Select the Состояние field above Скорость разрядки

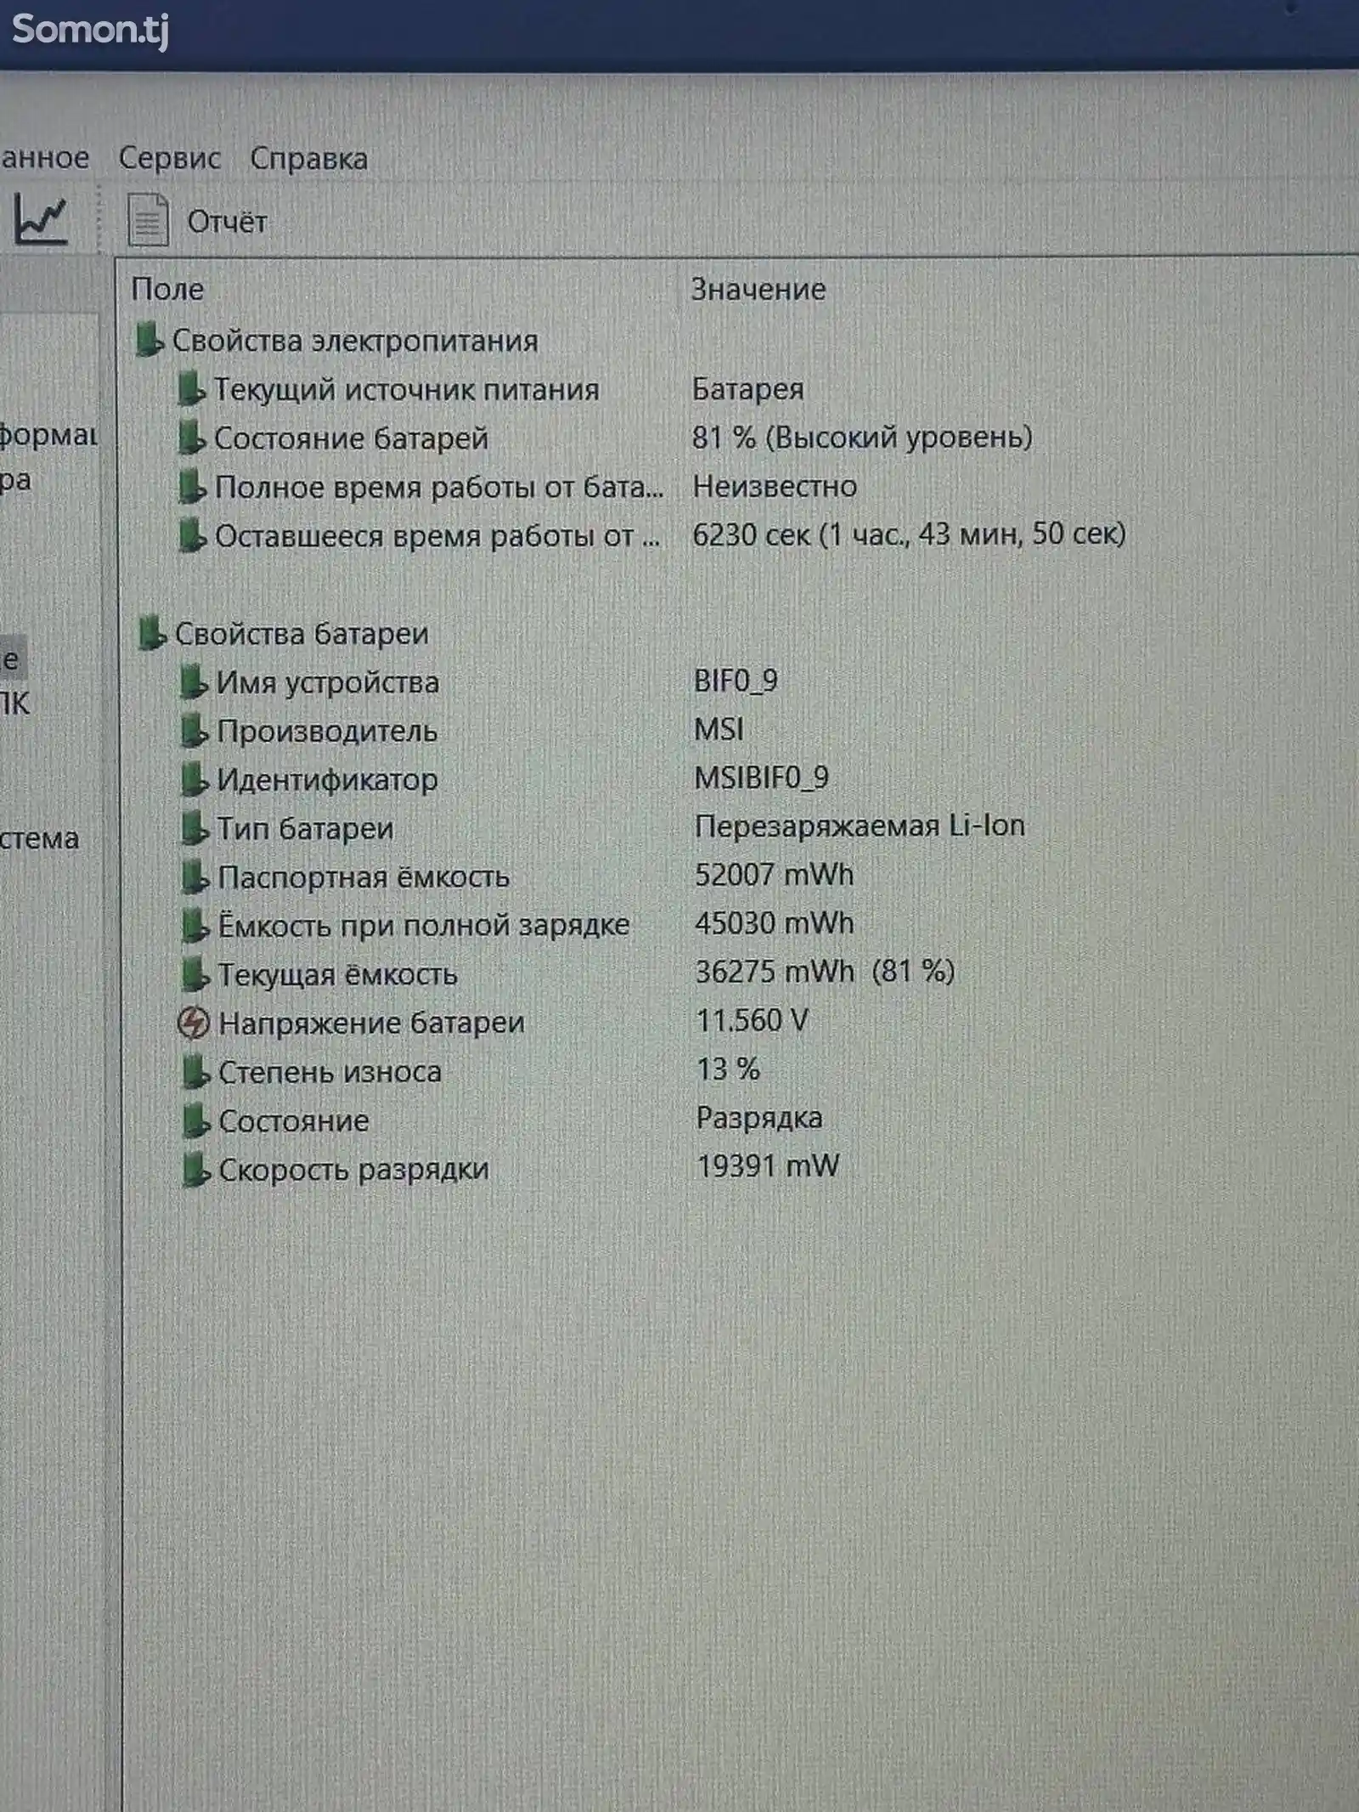point(293,1122)
